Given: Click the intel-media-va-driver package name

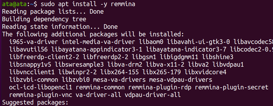Looking at the screenshot, I should coord(98,42).
